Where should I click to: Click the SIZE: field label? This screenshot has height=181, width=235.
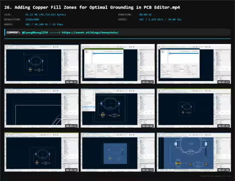(x=8, y=15)
